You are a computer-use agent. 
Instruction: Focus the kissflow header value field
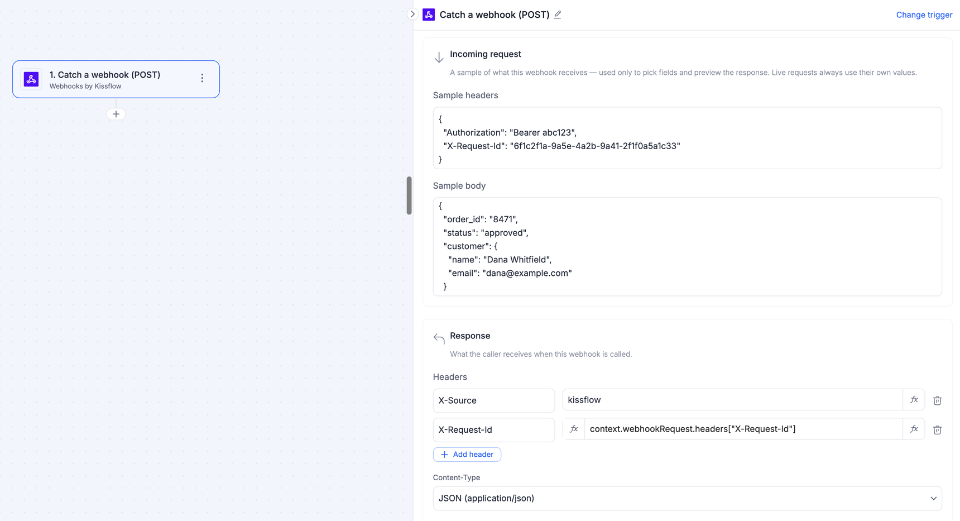coord(732,400)
